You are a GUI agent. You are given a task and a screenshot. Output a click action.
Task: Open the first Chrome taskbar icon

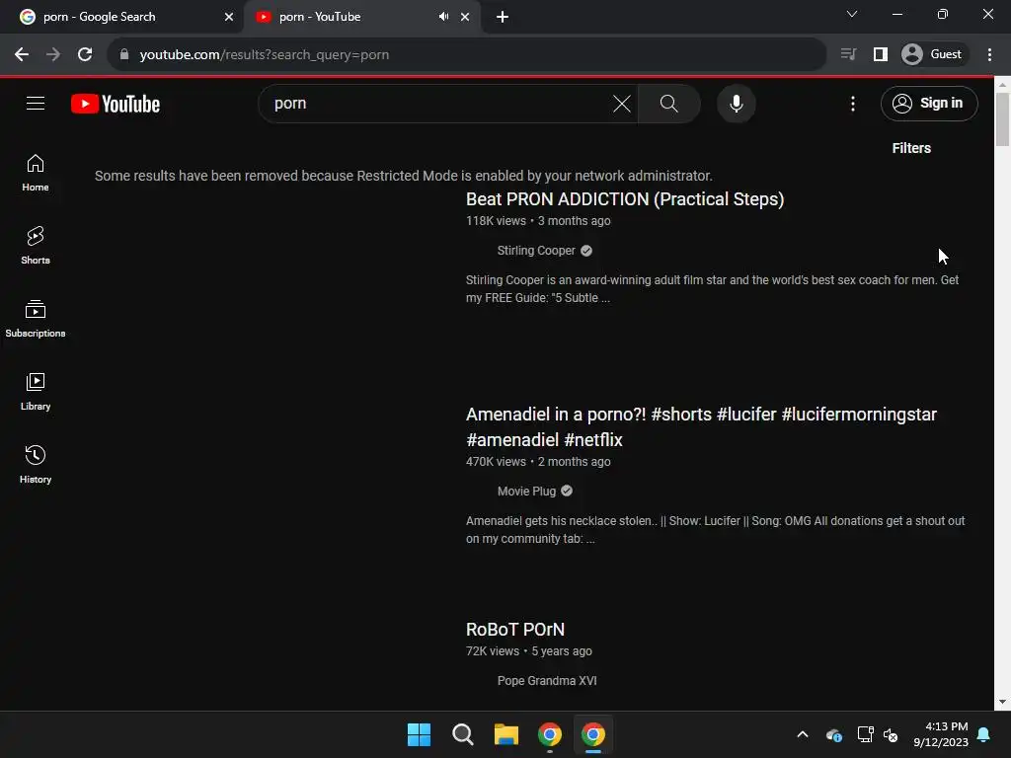(x=549, y=734)
